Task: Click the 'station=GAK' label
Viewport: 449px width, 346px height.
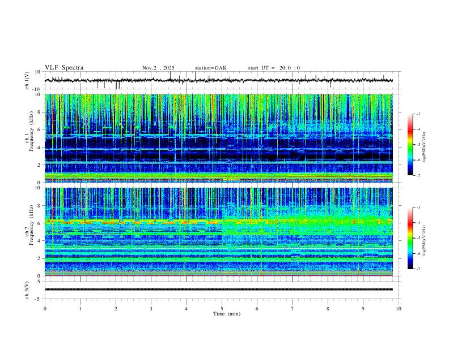Action: click(x=210, y=68)
